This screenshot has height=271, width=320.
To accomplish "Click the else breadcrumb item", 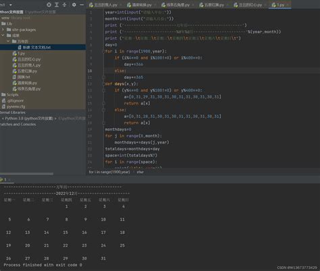I will point(140,172).
